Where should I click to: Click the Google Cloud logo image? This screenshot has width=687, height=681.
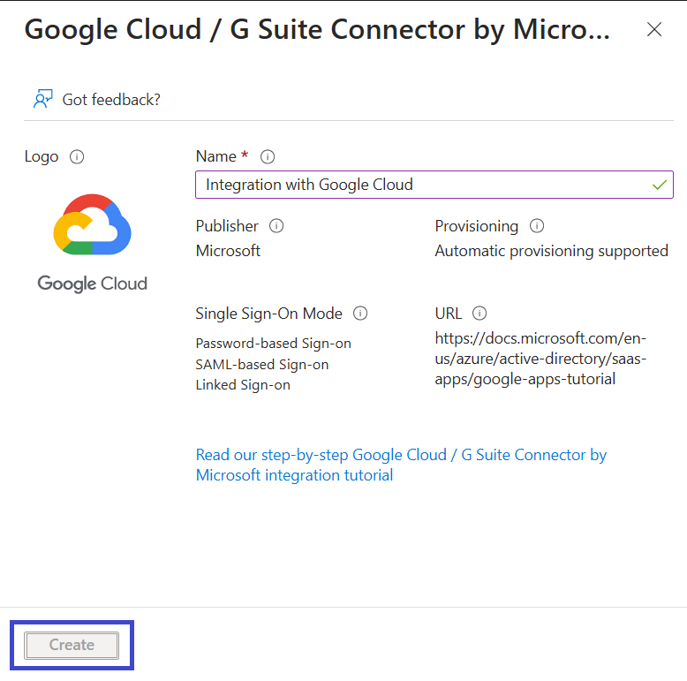click(92, 243)
